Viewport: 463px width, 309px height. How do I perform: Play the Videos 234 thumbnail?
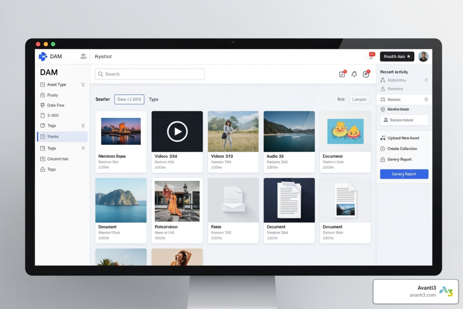click(177, 132)
